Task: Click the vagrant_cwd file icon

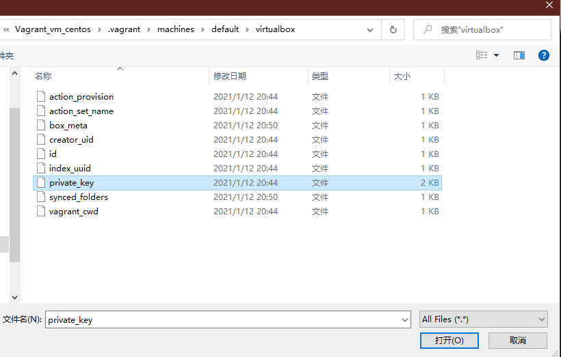Action: [41, 212]
